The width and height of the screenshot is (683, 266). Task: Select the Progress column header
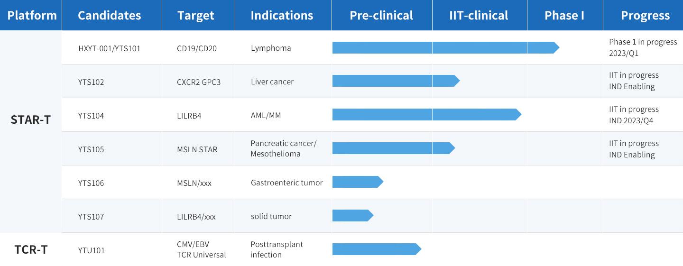645,15
